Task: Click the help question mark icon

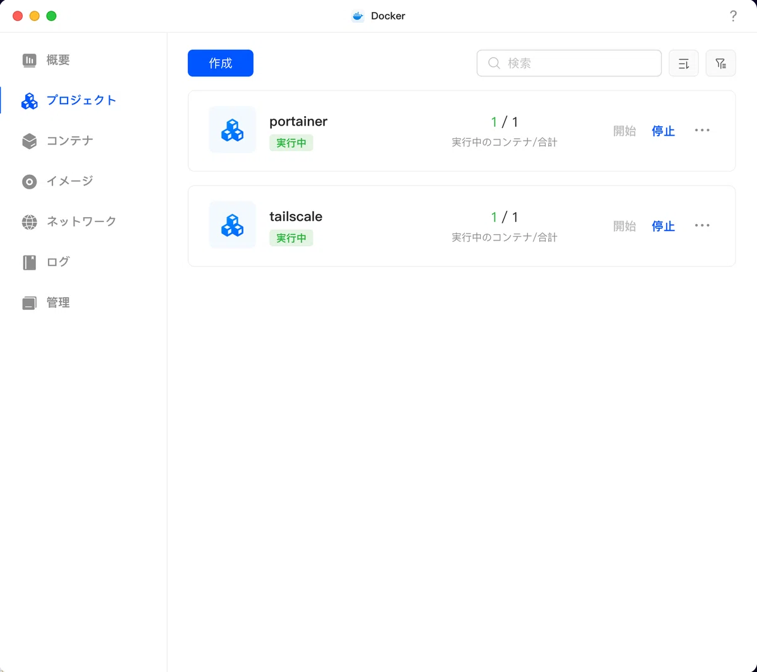Action: point(733,16)
